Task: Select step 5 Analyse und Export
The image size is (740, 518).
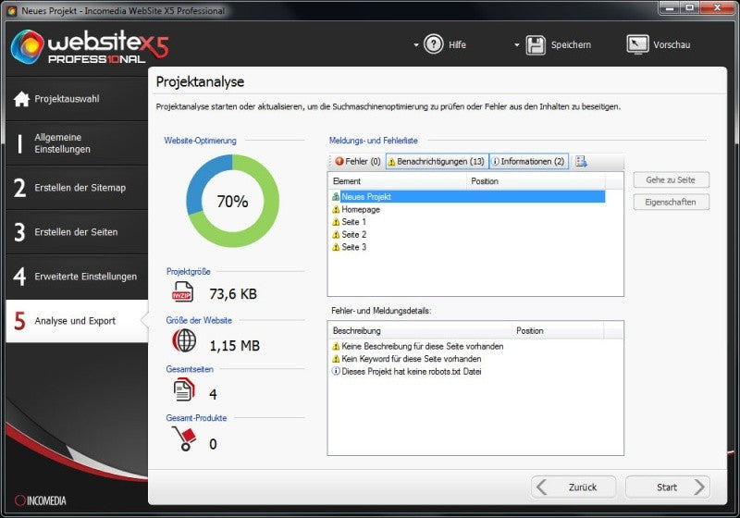Action: tap(77, 321)
